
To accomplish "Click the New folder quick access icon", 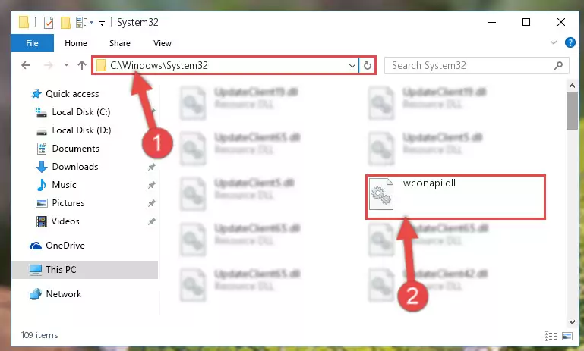I will 65,23.
